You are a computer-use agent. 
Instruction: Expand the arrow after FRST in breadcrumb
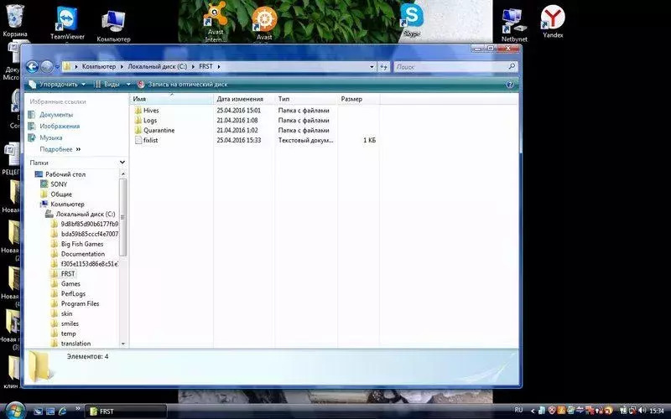(219, 67)
